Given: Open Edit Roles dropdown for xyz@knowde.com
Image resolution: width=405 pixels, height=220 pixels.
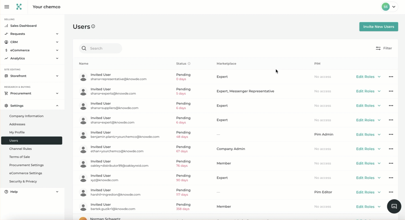Looking at the screenshot, I should pos(368,178).
